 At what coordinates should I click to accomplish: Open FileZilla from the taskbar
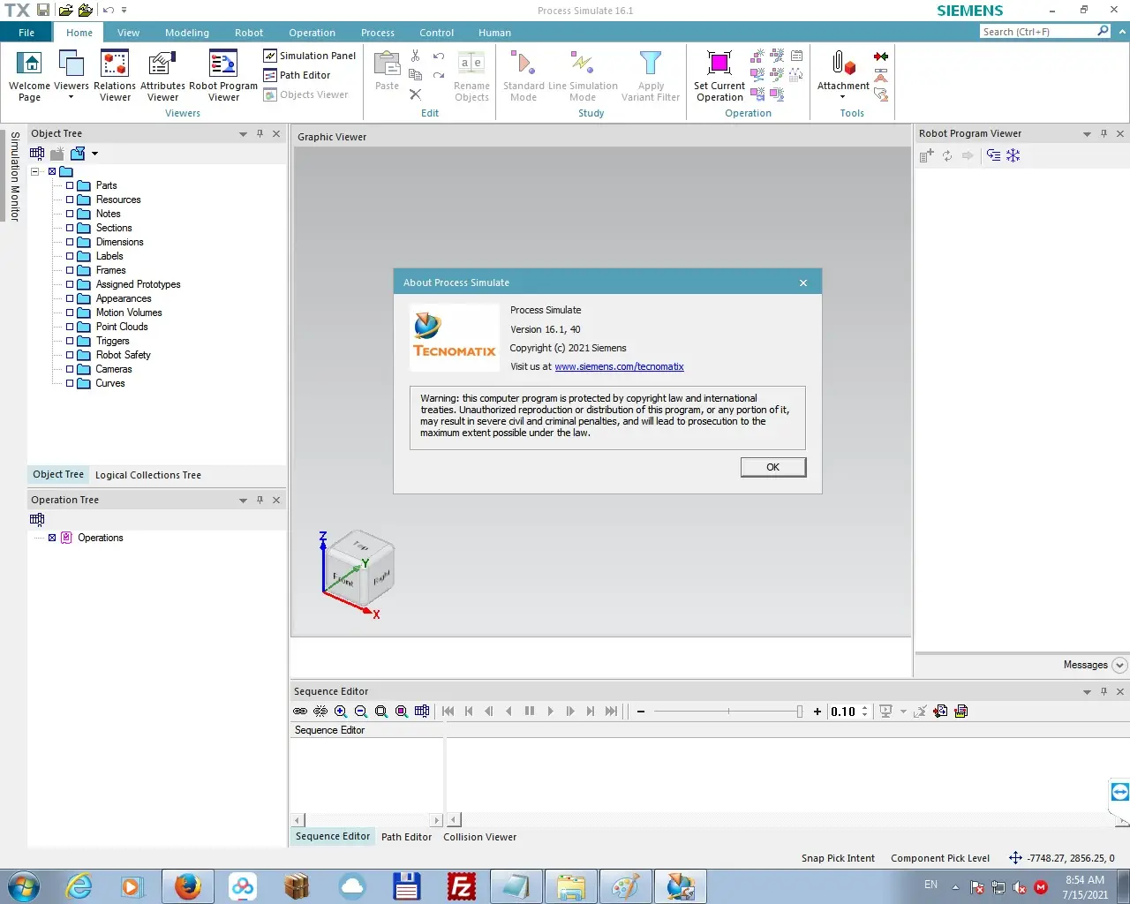(x=462, y=886)
